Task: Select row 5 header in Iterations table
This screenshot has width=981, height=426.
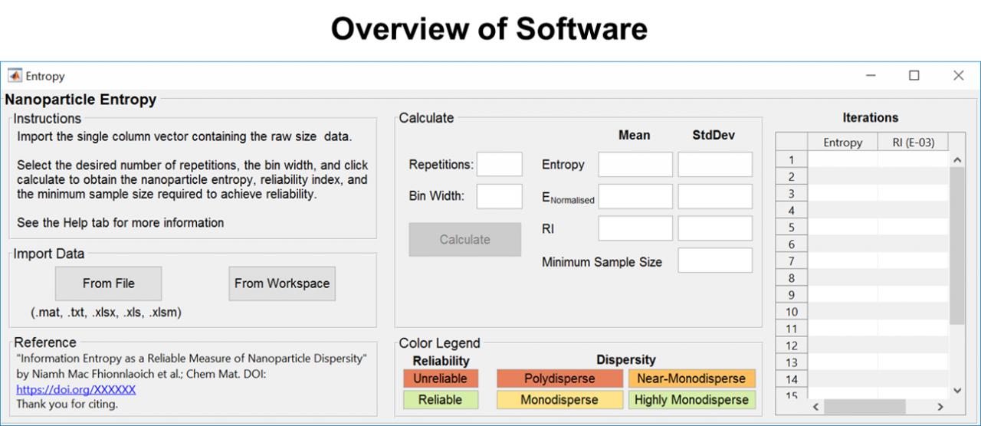Action: coord(792,228)
